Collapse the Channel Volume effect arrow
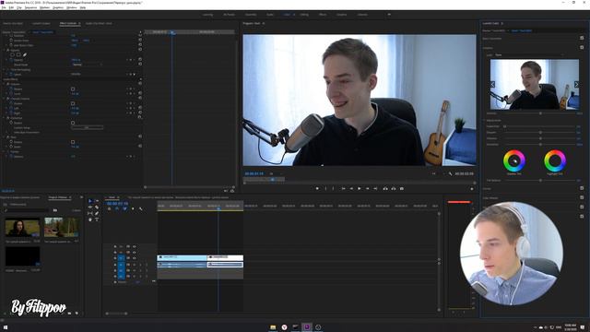 tap(4, 99)
